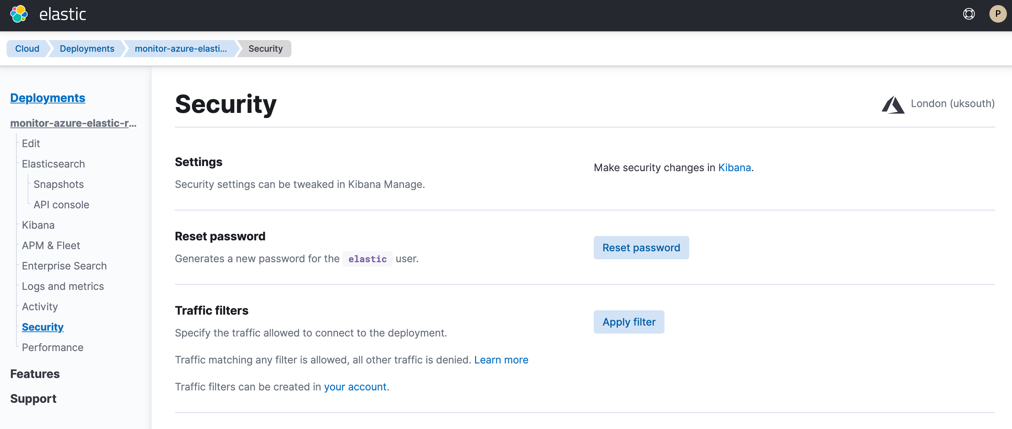Click the Reset password button
Screen dimensions: 1012x429
pyautogui.click(x=641, y=248)
